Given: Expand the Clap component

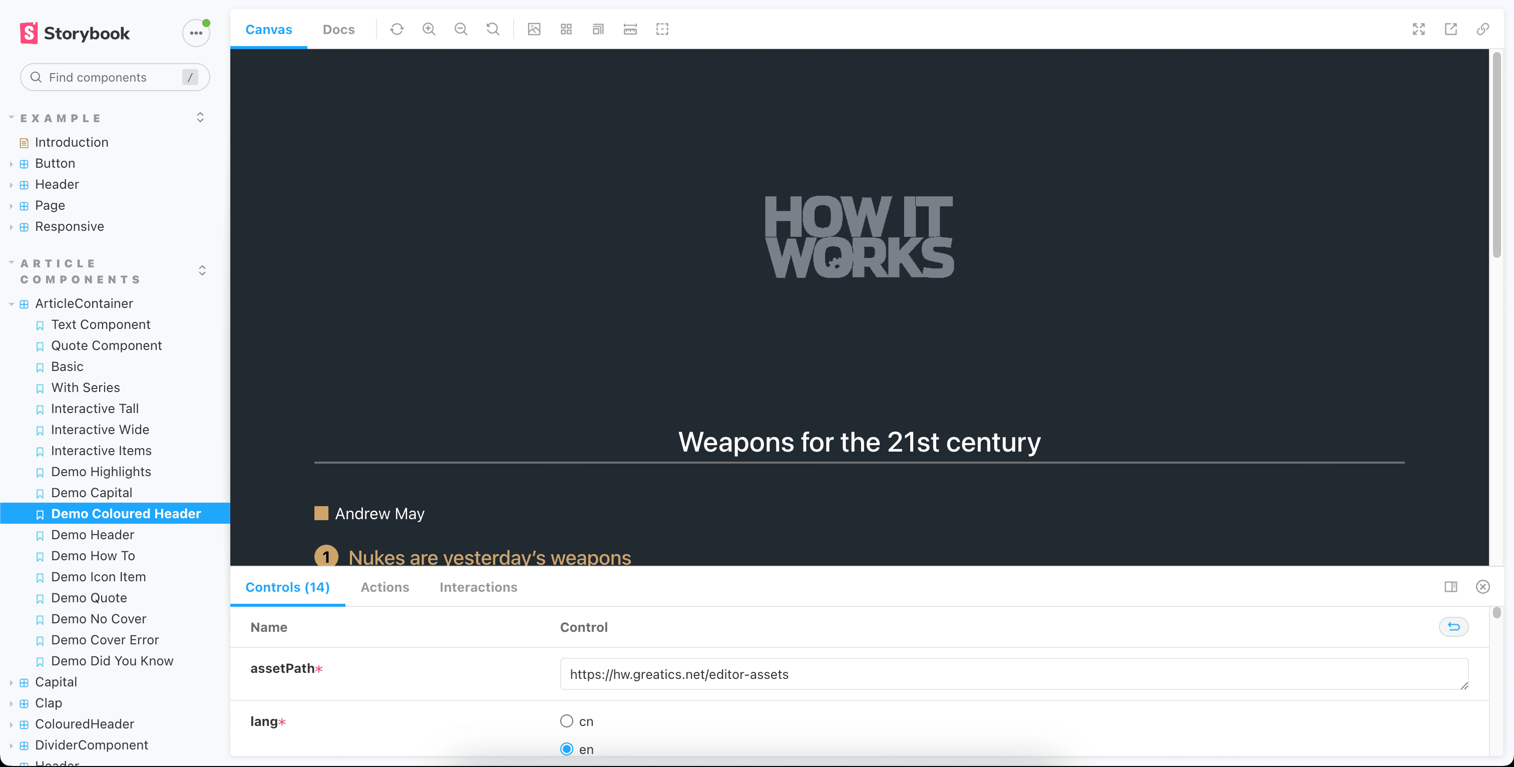Looking at the screenshot, I should [48, 703].
